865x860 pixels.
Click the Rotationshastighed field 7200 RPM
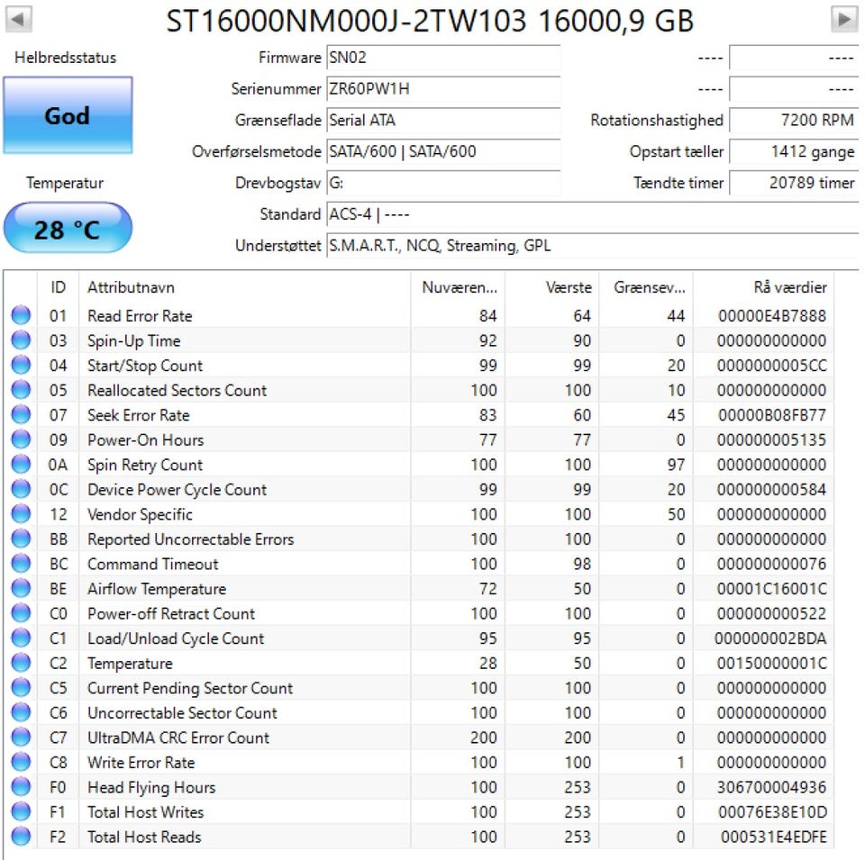[x=792, y=120]
